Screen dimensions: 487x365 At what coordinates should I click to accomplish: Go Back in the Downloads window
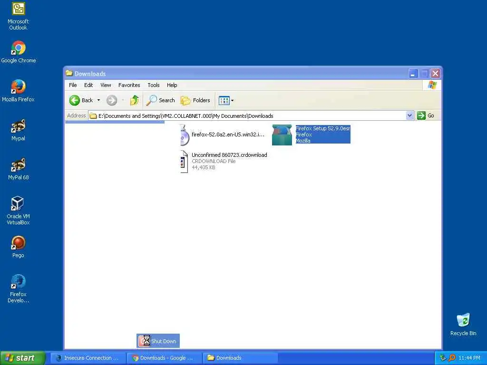(81, 100)
